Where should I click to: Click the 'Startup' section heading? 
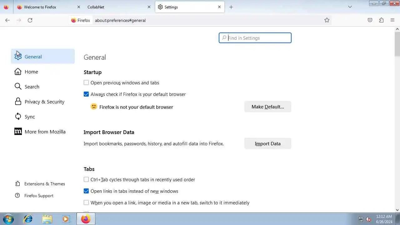tap(92, 72)
